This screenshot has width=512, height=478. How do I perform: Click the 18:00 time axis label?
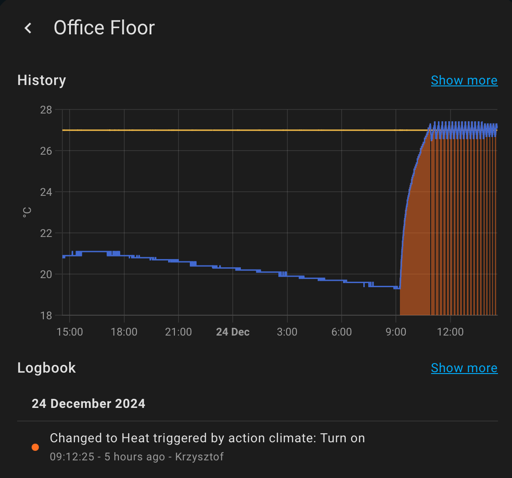pyautogui.click(x=124, y=332)
